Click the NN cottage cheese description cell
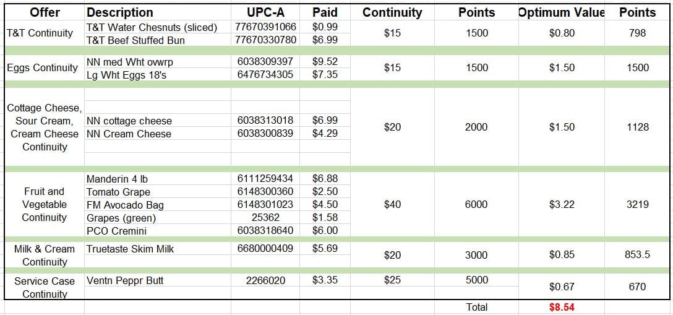 tap(129, 121)
